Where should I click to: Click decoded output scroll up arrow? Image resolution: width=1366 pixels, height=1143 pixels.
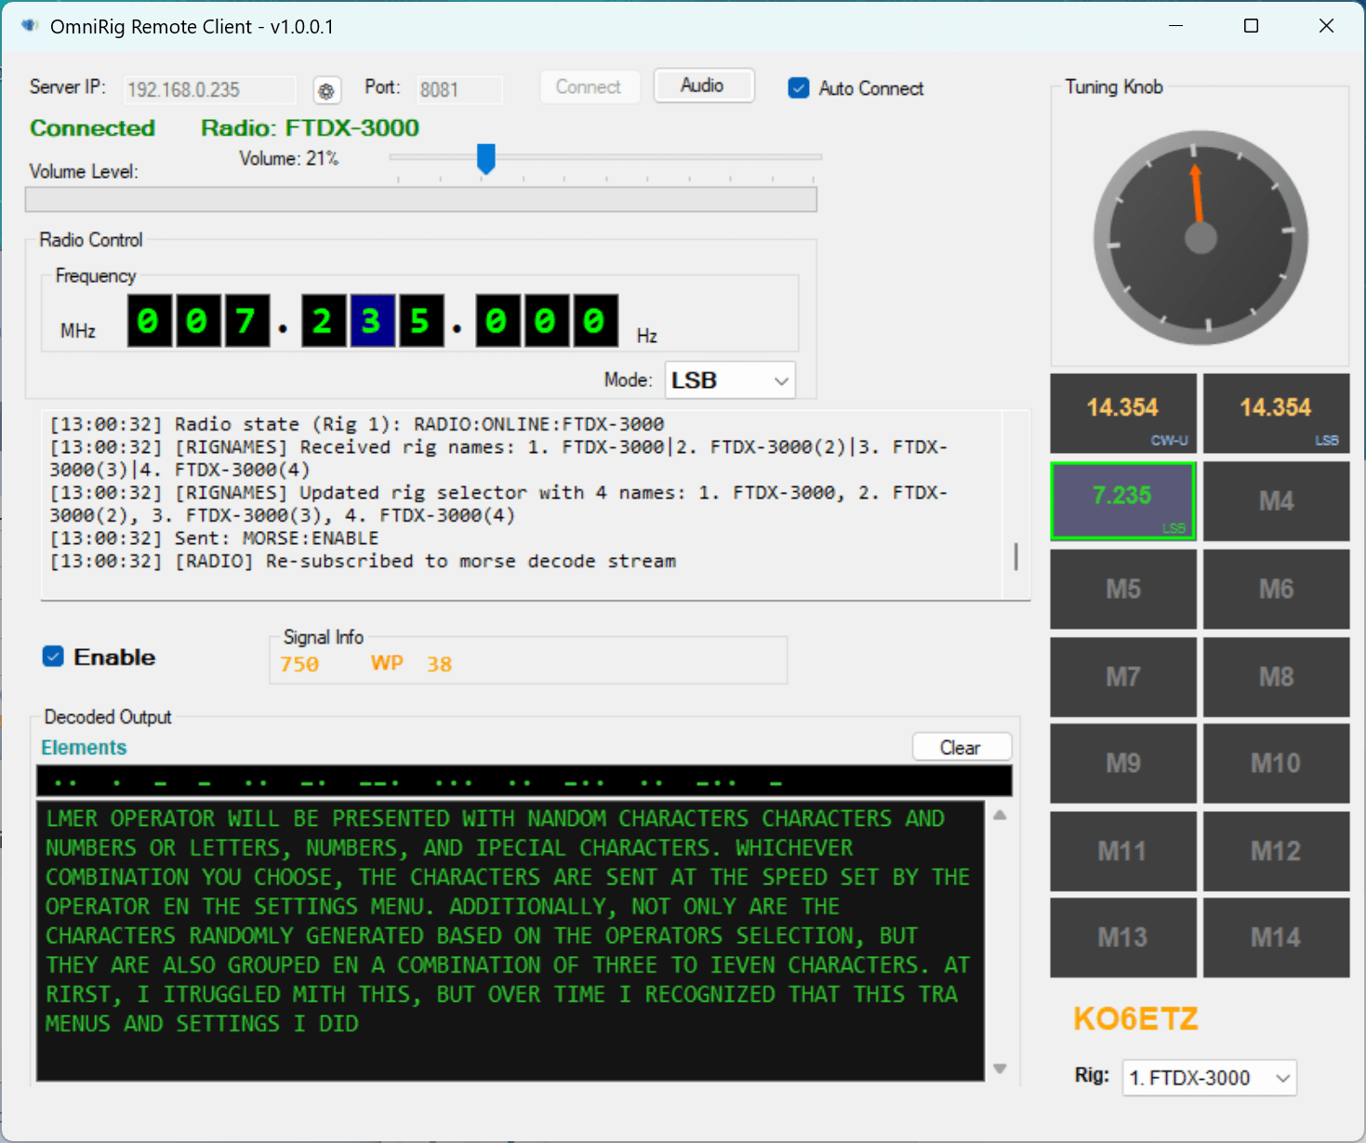point(1000,815)
